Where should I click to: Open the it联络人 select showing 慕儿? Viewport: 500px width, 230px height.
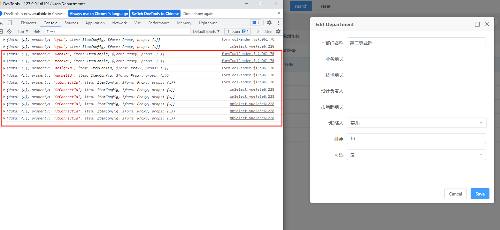416,123
